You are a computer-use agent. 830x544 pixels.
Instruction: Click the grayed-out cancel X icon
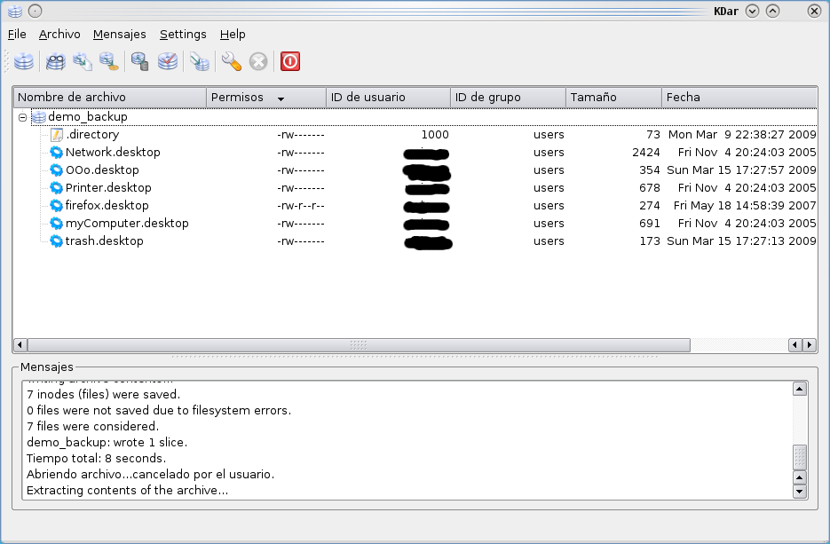(258, 61)
